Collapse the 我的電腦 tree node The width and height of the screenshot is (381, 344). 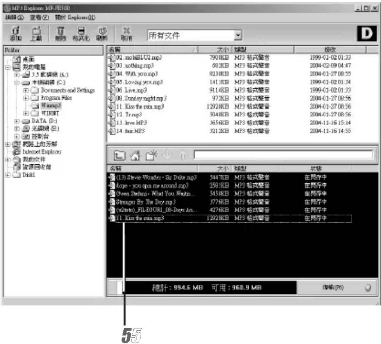8,67
